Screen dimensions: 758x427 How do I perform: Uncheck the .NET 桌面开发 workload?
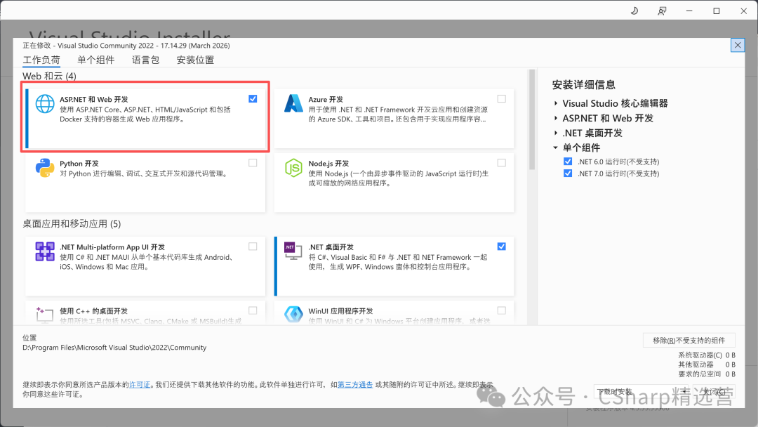[x=502, y=247]
